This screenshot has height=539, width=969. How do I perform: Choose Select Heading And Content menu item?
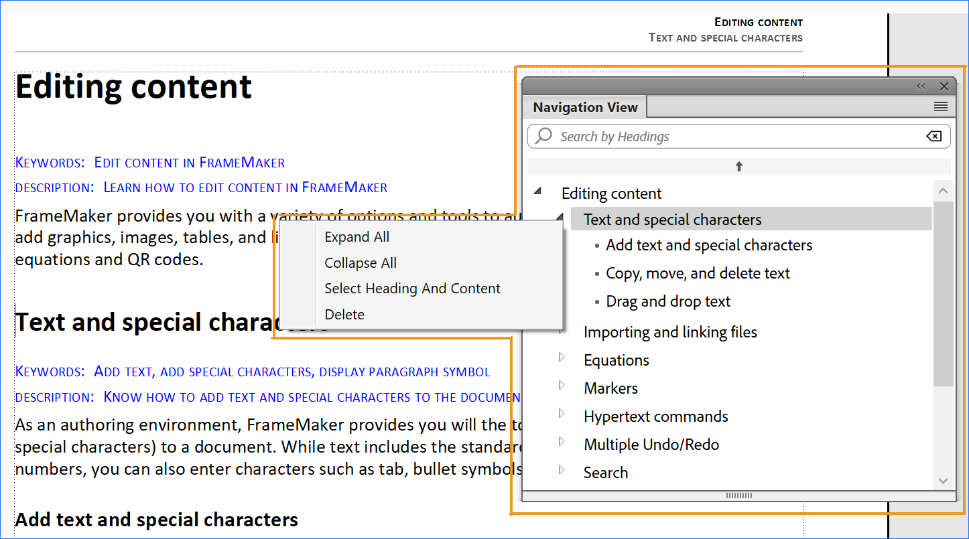pos(412,289)
